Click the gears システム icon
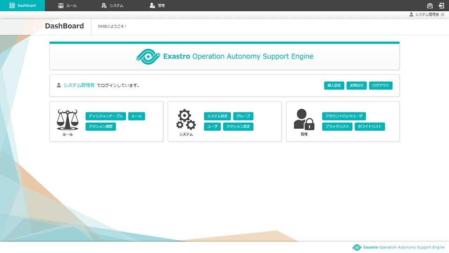Screen dimensions: 449x253 [186, 120]
